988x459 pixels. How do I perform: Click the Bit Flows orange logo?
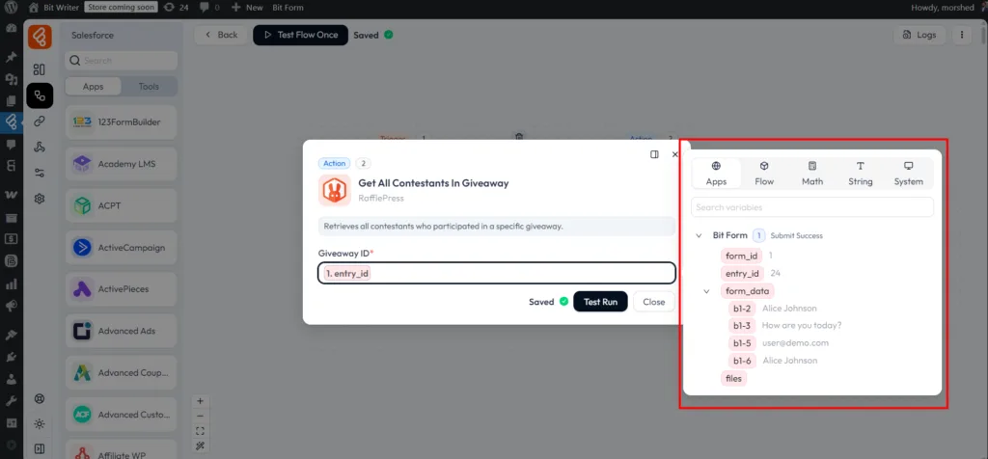coord(40,38)
